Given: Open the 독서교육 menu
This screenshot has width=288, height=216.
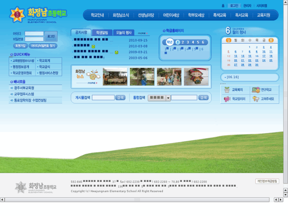Looking at the screenshot, I should pos(242,15).
